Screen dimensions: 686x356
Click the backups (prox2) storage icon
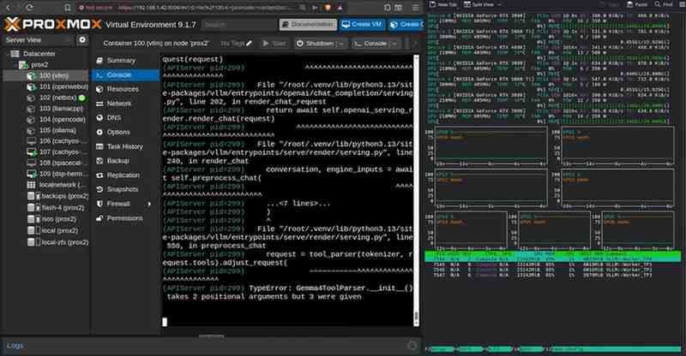coord(31,196)
